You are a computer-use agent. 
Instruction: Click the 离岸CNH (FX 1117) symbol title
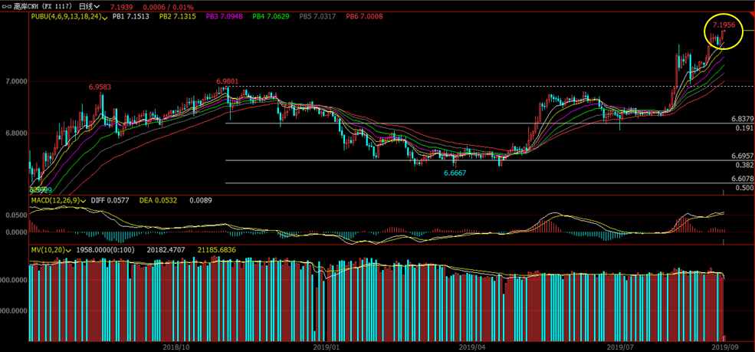click(x=43, y=5)
